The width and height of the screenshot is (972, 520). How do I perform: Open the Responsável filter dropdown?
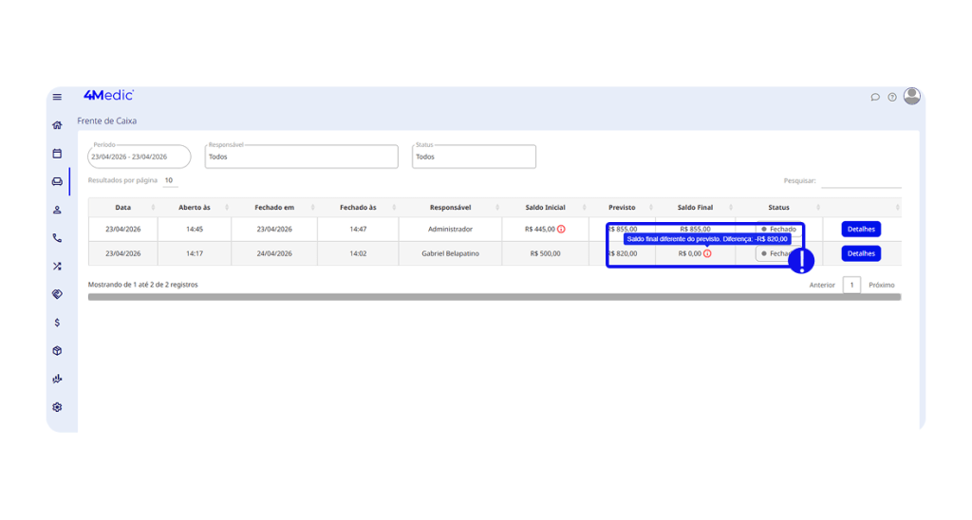click(x=301, y=157)
